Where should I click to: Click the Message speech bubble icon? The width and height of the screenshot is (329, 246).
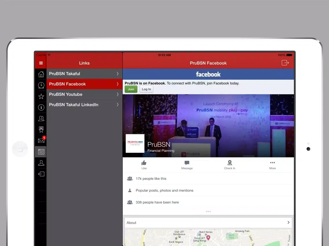[187, 163]
